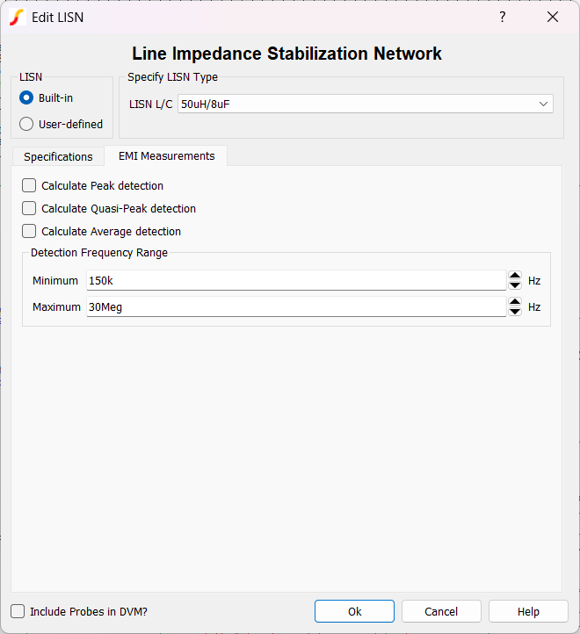Click the question mark help icon
This screenshot has width=580, height=634.
(503, 17)
